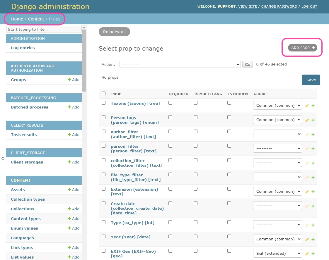Click the edit pencil icon in the Taxons row
Screen dimensions: 329x260
[307, 106]
